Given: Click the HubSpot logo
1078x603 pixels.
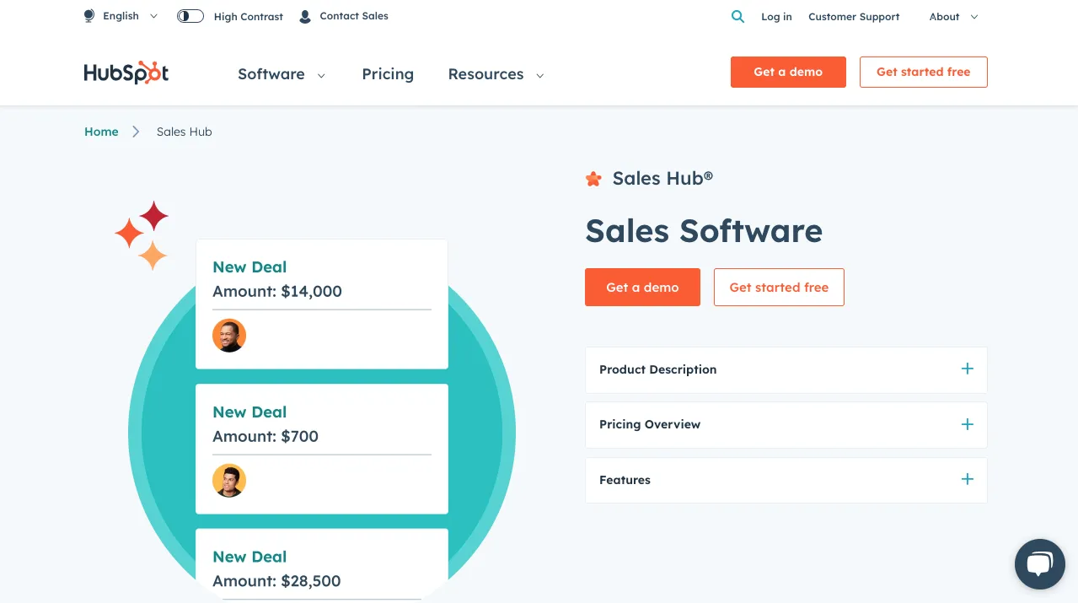Looking at the screenshot, I should click(126, 73).
